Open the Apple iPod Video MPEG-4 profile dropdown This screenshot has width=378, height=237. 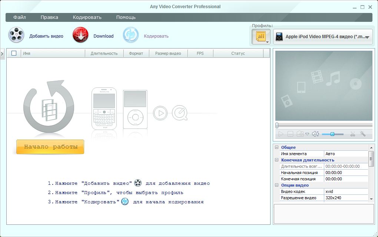coord(323,37)
